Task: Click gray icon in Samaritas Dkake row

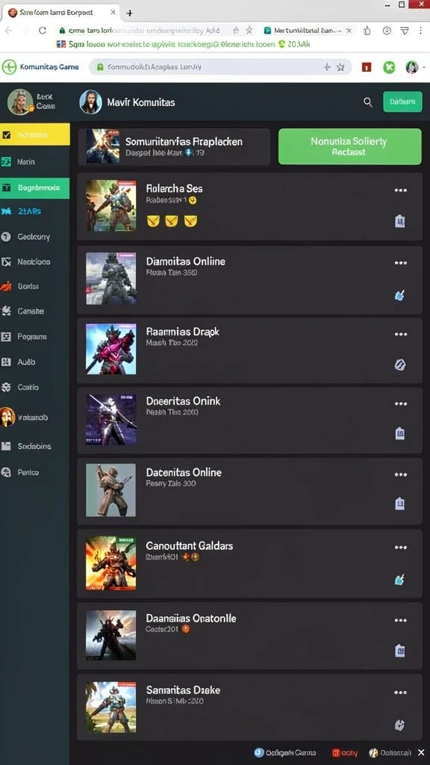Action: pyautogui.click(x=400, y=725)
